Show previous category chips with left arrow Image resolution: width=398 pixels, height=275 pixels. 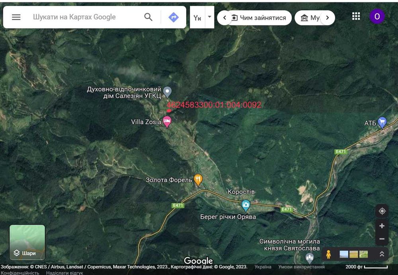224,18
